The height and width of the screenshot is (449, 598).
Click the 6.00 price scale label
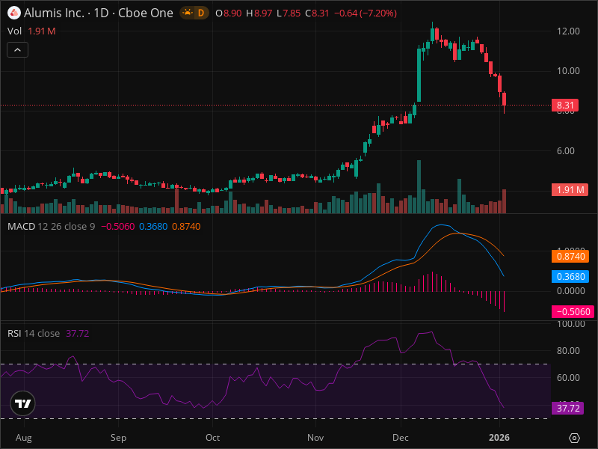click(x=566, y=151)
